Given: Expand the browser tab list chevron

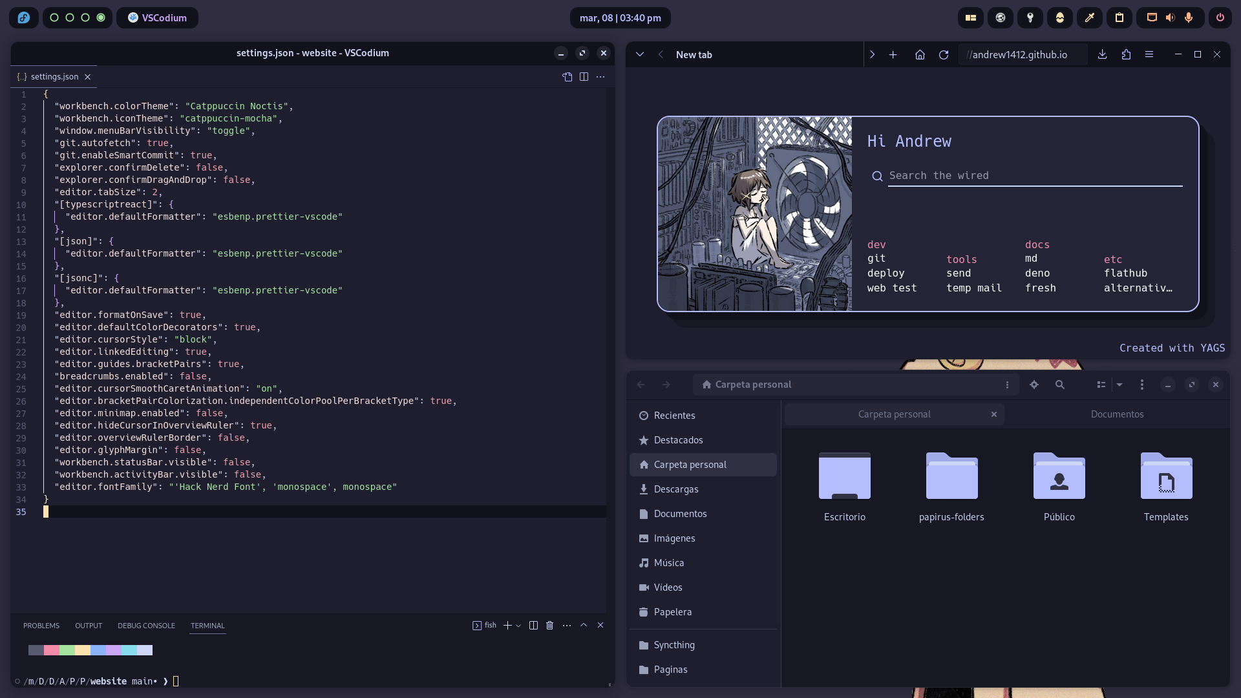Looking at the screenshot, I should pyautogui.click(x=640, y=55).
